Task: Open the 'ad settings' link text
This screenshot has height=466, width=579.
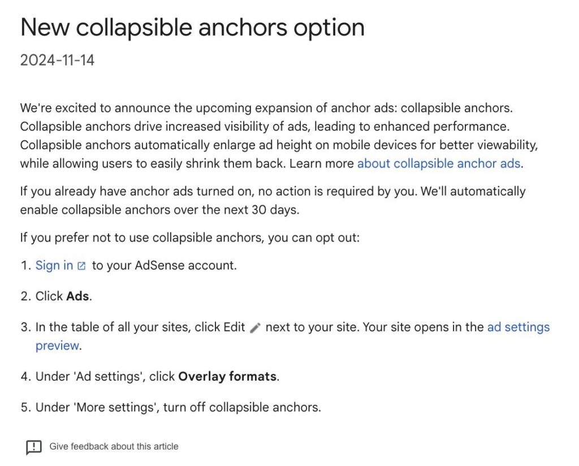Action: [x=518, y=327]
